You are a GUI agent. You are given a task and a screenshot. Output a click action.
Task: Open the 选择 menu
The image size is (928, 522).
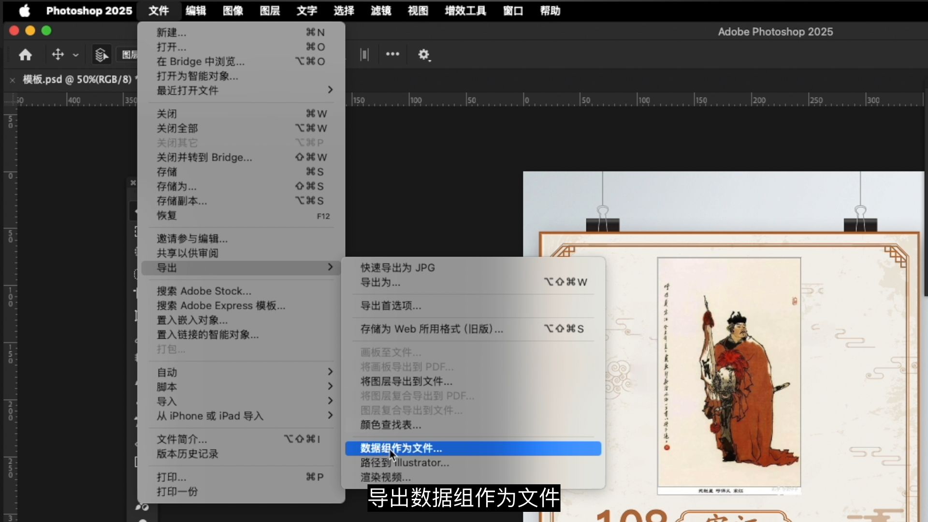click(x=344, y=11)
